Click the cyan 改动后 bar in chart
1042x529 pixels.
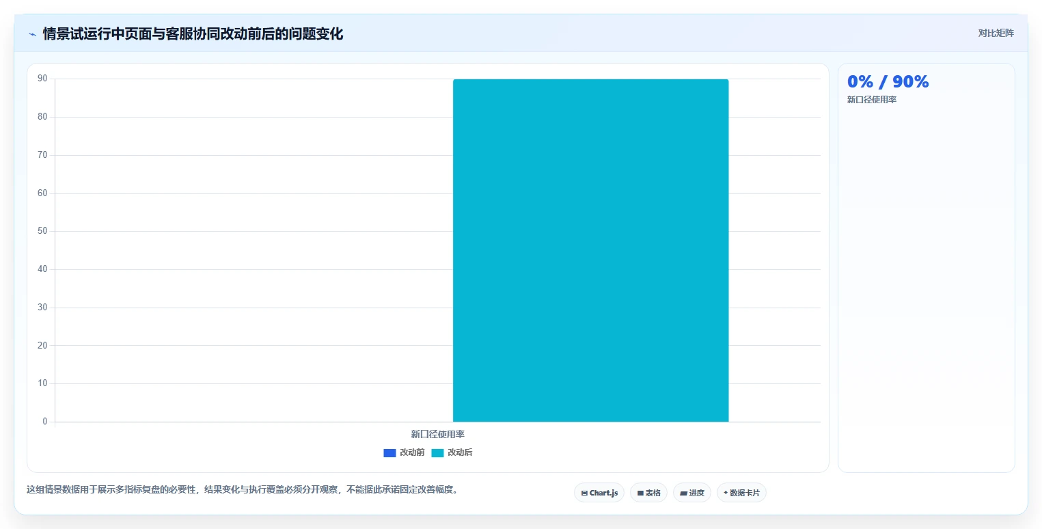[590, 250]
